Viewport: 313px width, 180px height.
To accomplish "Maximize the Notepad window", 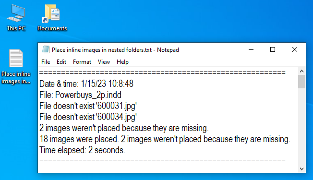I will coord(273,49).
